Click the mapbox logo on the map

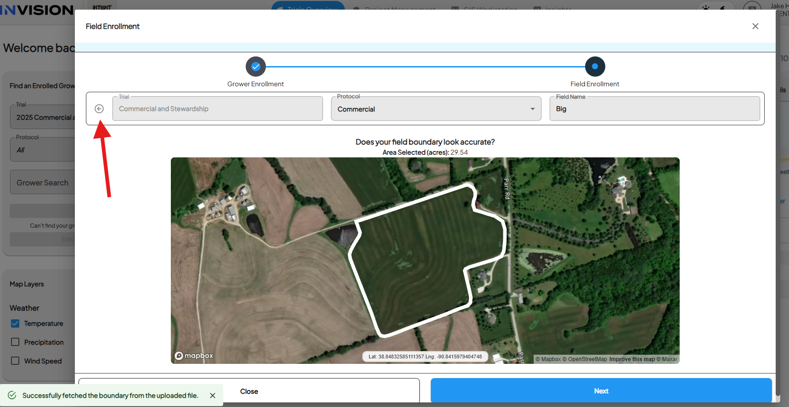(194, 356)
